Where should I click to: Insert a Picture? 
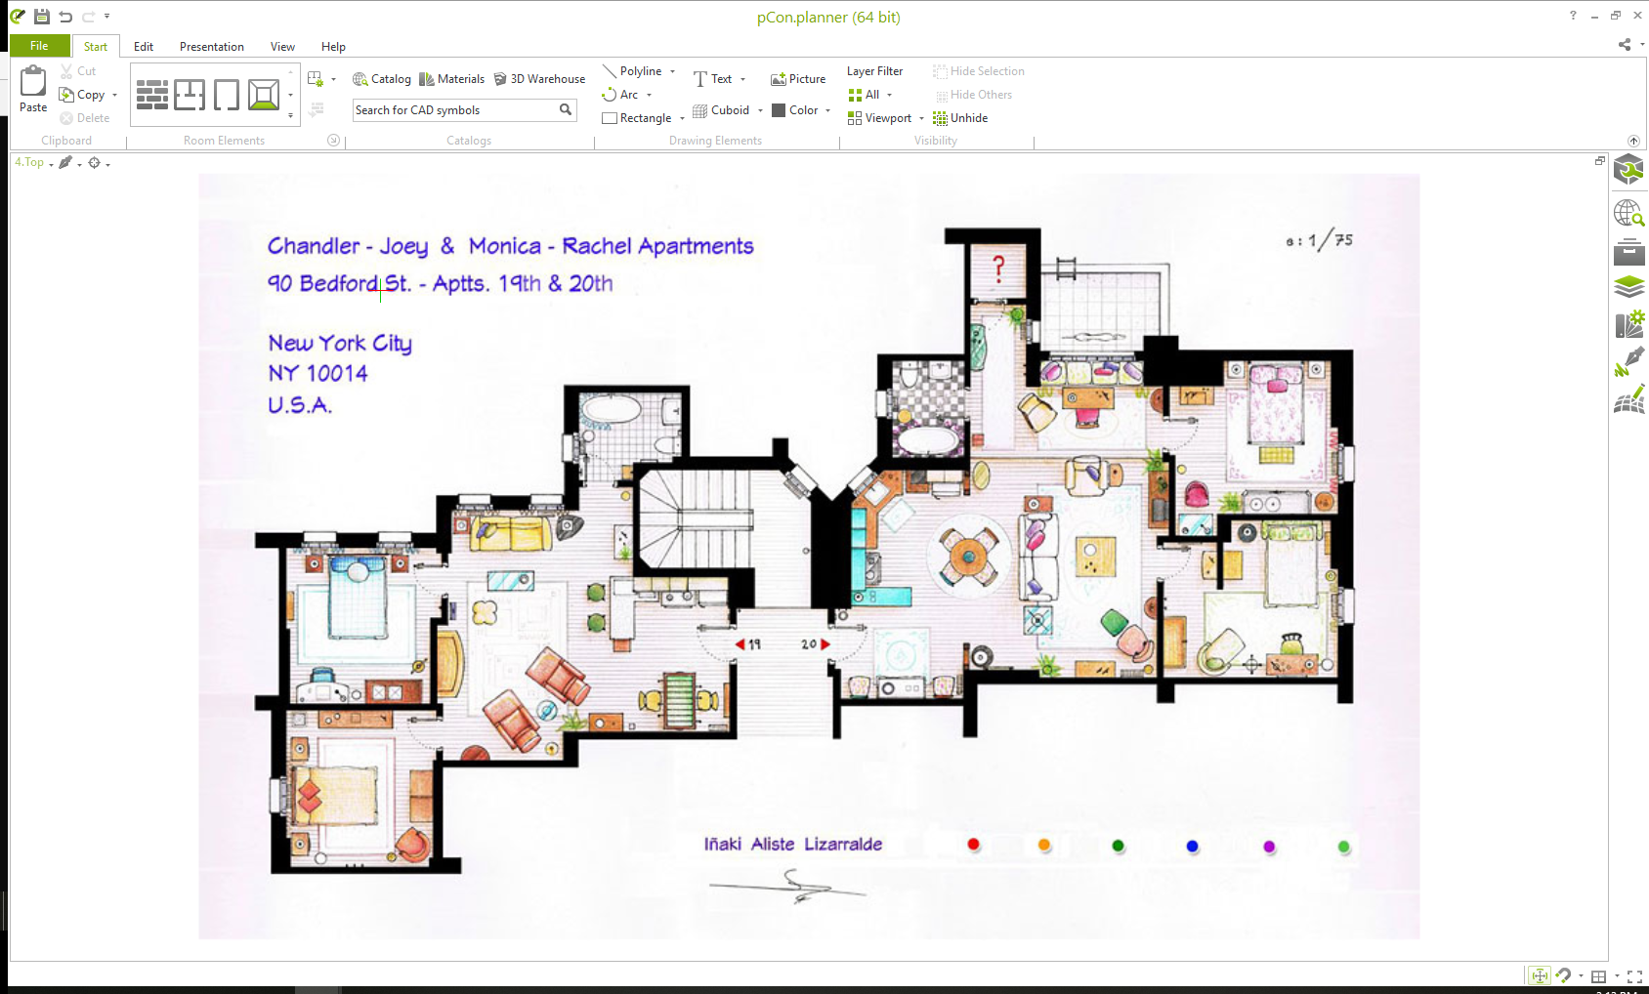pos(798,79)
